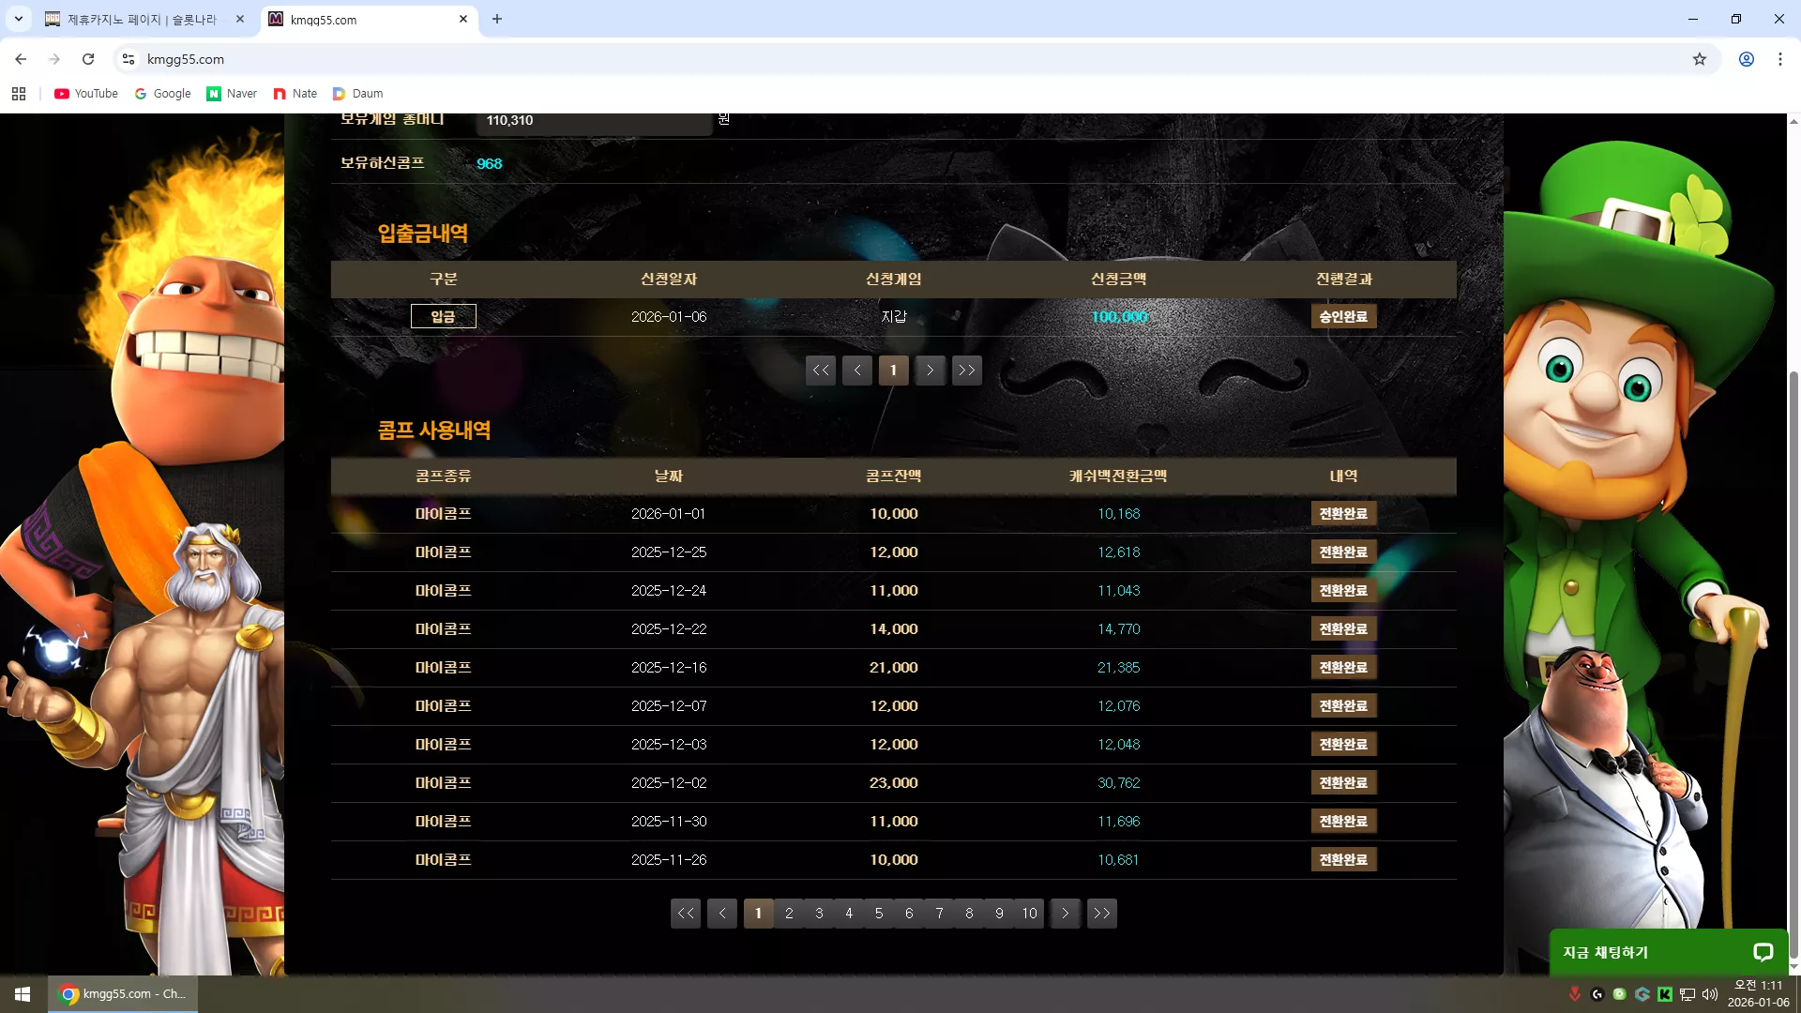Click 전환완료 for the 2025-12-02 row

tap(1343, 783)
